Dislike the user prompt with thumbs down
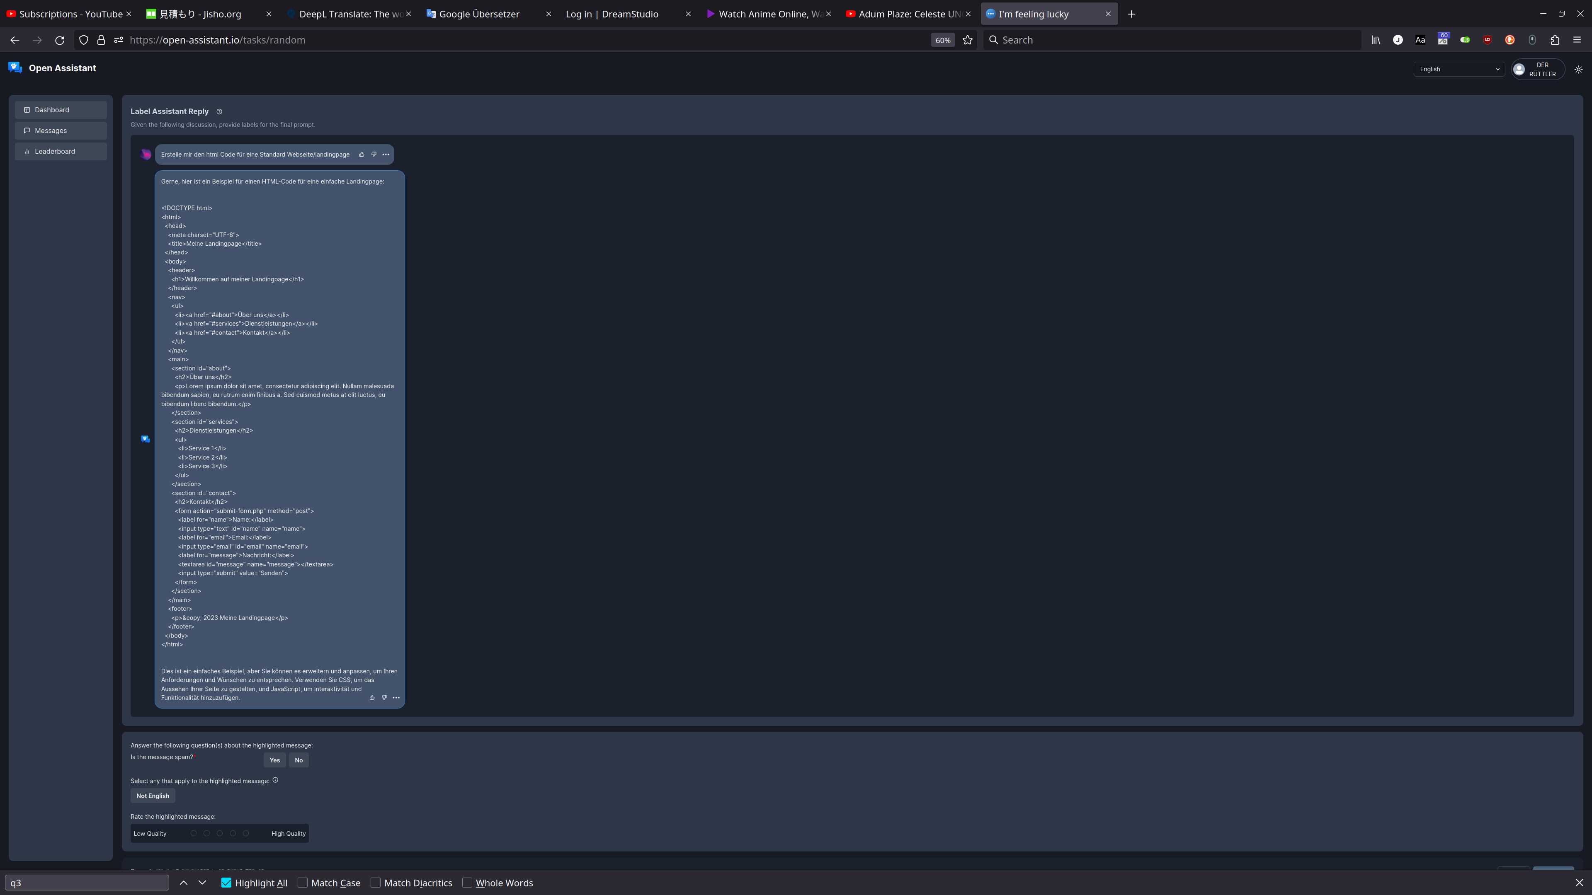This screenshot has width=1592, height=895. pyautogui.click(x=374, y=155)
